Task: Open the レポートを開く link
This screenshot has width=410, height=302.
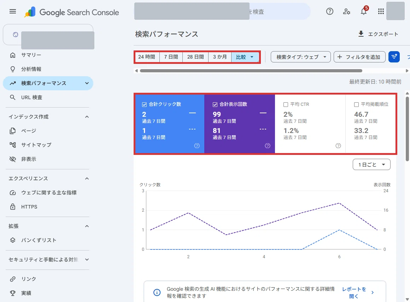Action: click(357, 292)
